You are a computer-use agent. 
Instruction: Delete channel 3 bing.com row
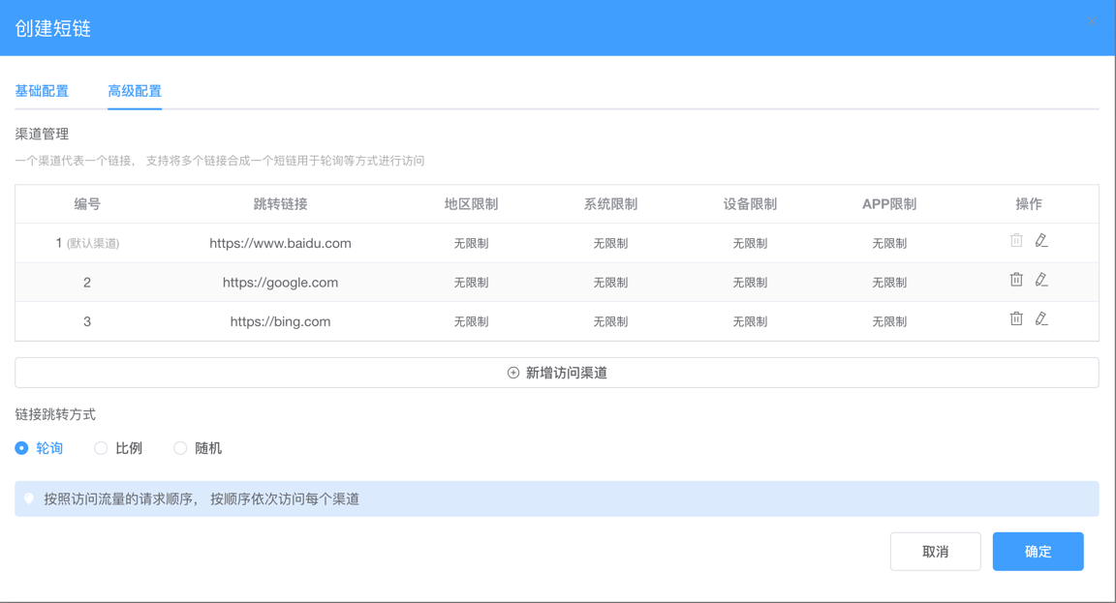(x=1016, y=318)
